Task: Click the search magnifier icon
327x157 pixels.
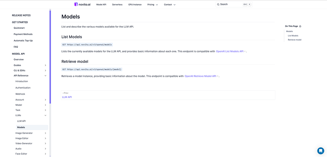Action: (x=218, y=4)
